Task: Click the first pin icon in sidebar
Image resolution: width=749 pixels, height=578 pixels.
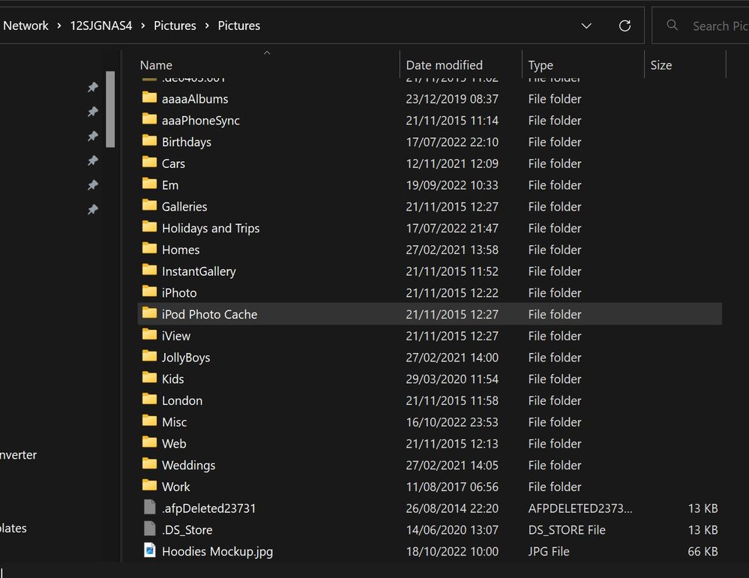Action: point(93,87)
